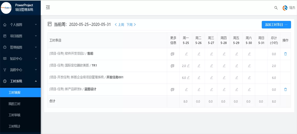Image resolution: width=297 pixels, height=134 pixels.
Task: Delete the 软件开发项目2 售前 timesheet row
Action: pyautogui.click(x=285, y=54)
